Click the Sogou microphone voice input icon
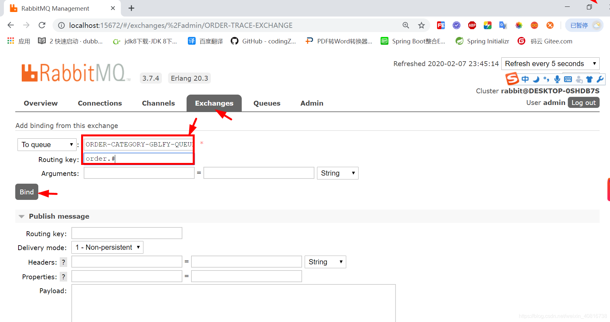This screenshot has width=610, height=322. click(x=557, y=79)
